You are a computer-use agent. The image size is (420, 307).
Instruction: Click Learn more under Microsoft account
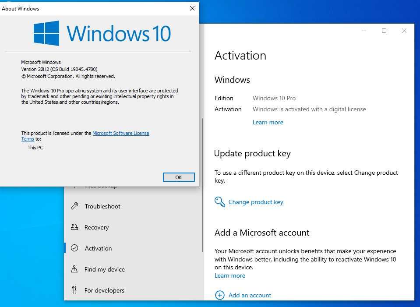230,275
